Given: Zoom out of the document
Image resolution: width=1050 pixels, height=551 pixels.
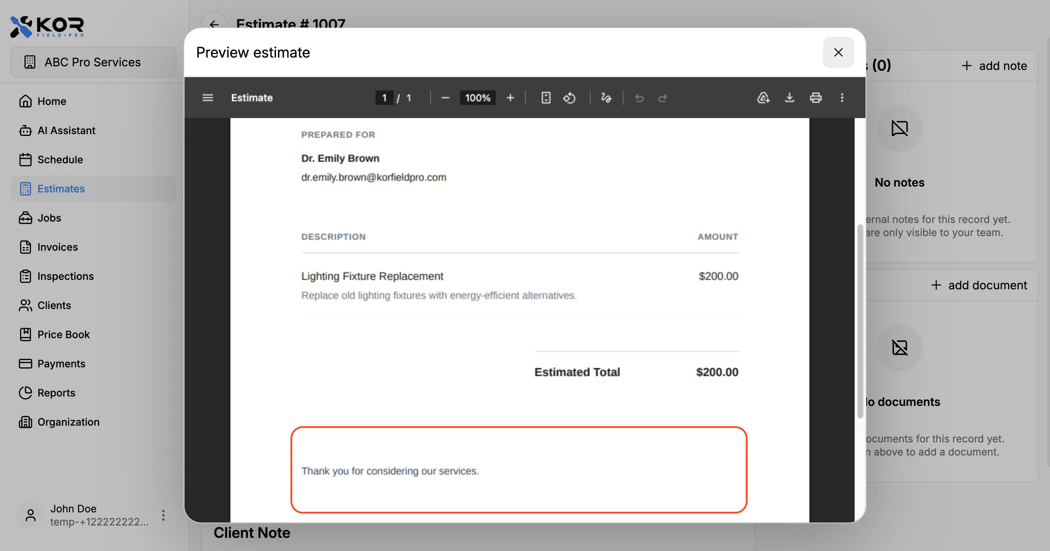Looking at the screenshot, I should tap(445, 98).
